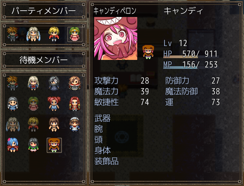This screenshot has height=186, width=244.
Task: Select the black-haired girl in green outfit
Action: [33, 145]
